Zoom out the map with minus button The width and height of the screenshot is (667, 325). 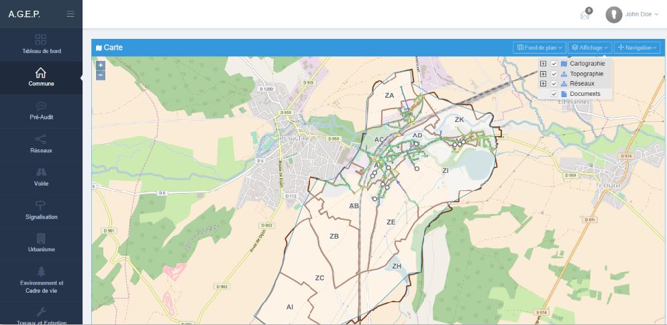click(101, 75)
